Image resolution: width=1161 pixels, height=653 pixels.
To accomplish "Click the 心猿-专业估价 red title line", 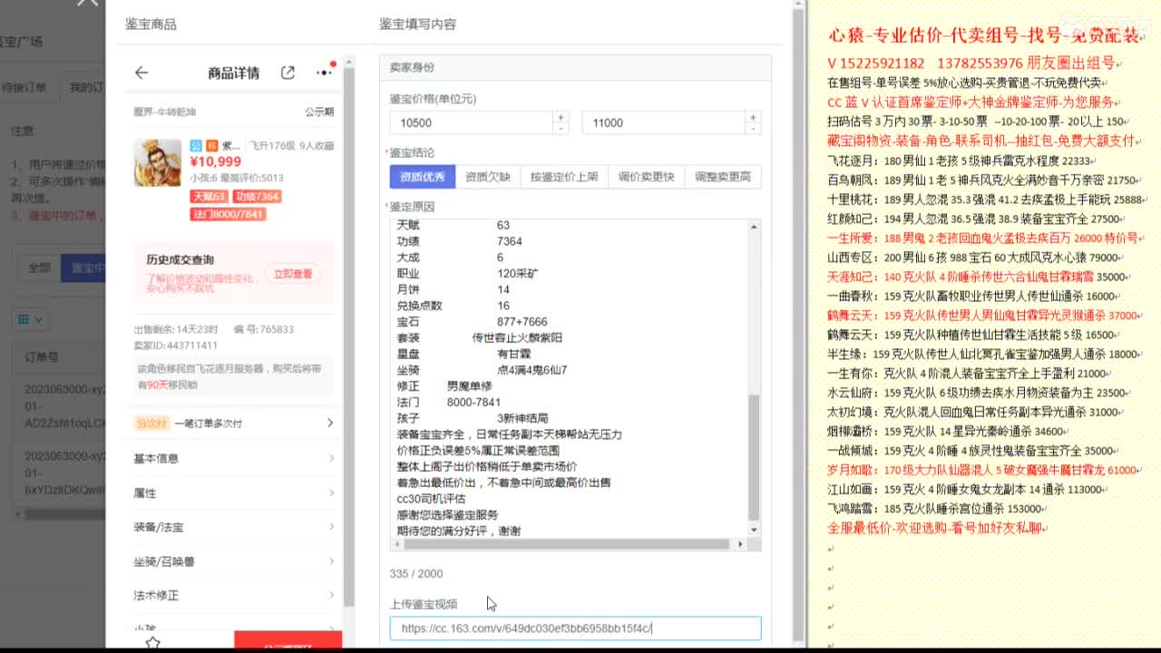I will point(984,36).
